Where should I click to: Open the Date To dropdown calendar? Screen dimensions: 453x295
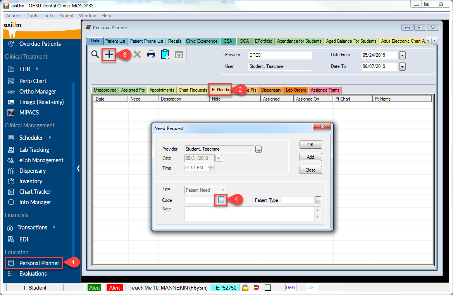click(x=402, y=67)
